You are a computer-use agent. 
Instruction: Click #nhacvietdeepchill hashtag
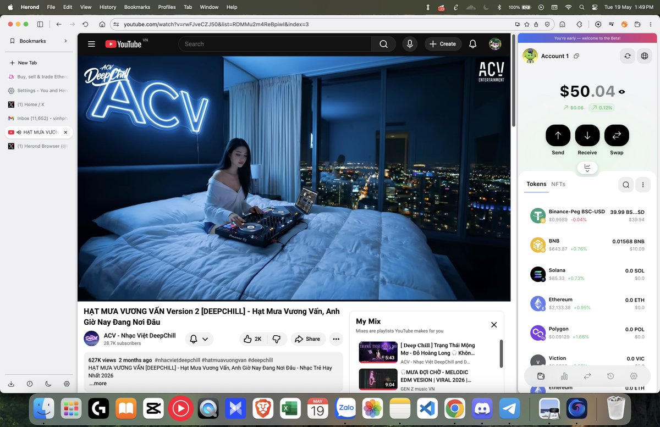coord(177,360)
